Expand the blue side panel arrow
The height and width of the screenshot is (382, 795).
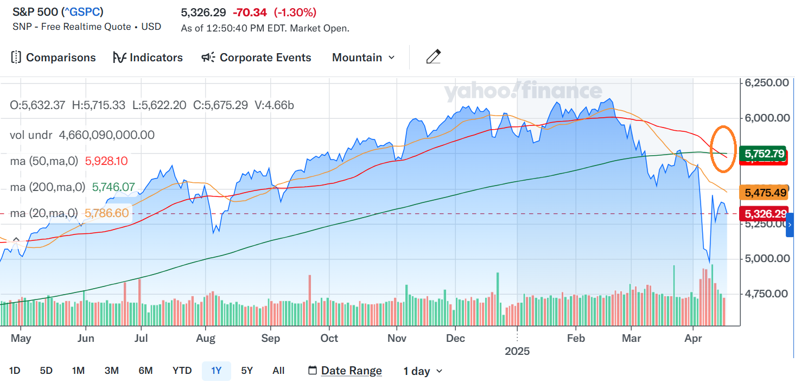click(x=790, y=225)
